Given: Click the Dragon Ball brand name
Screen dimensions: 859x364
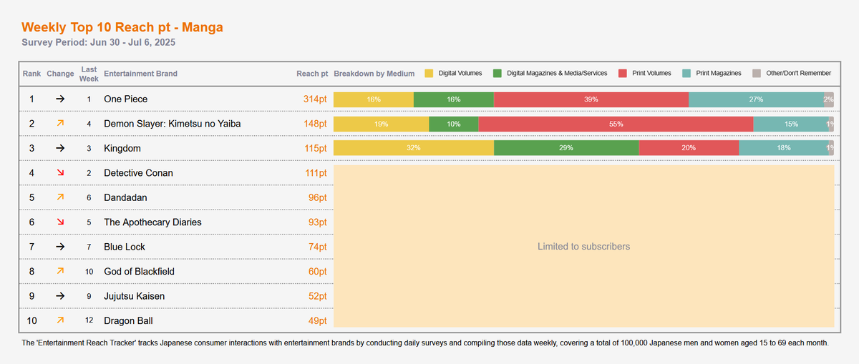Looking at the screenshot, I should [x=128, y=320].
